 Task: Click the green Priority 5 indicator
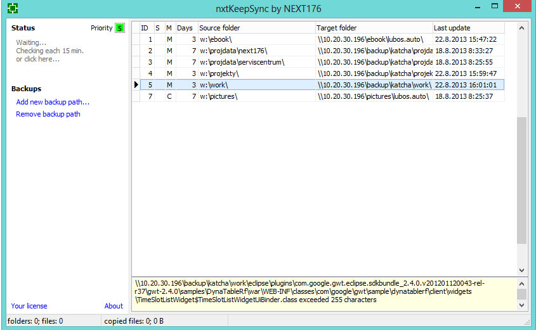coord(120,28)
